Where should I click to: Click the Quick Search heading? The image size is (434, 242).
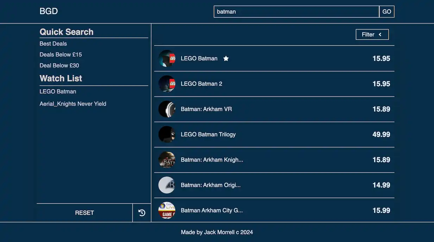coord(67,32)
